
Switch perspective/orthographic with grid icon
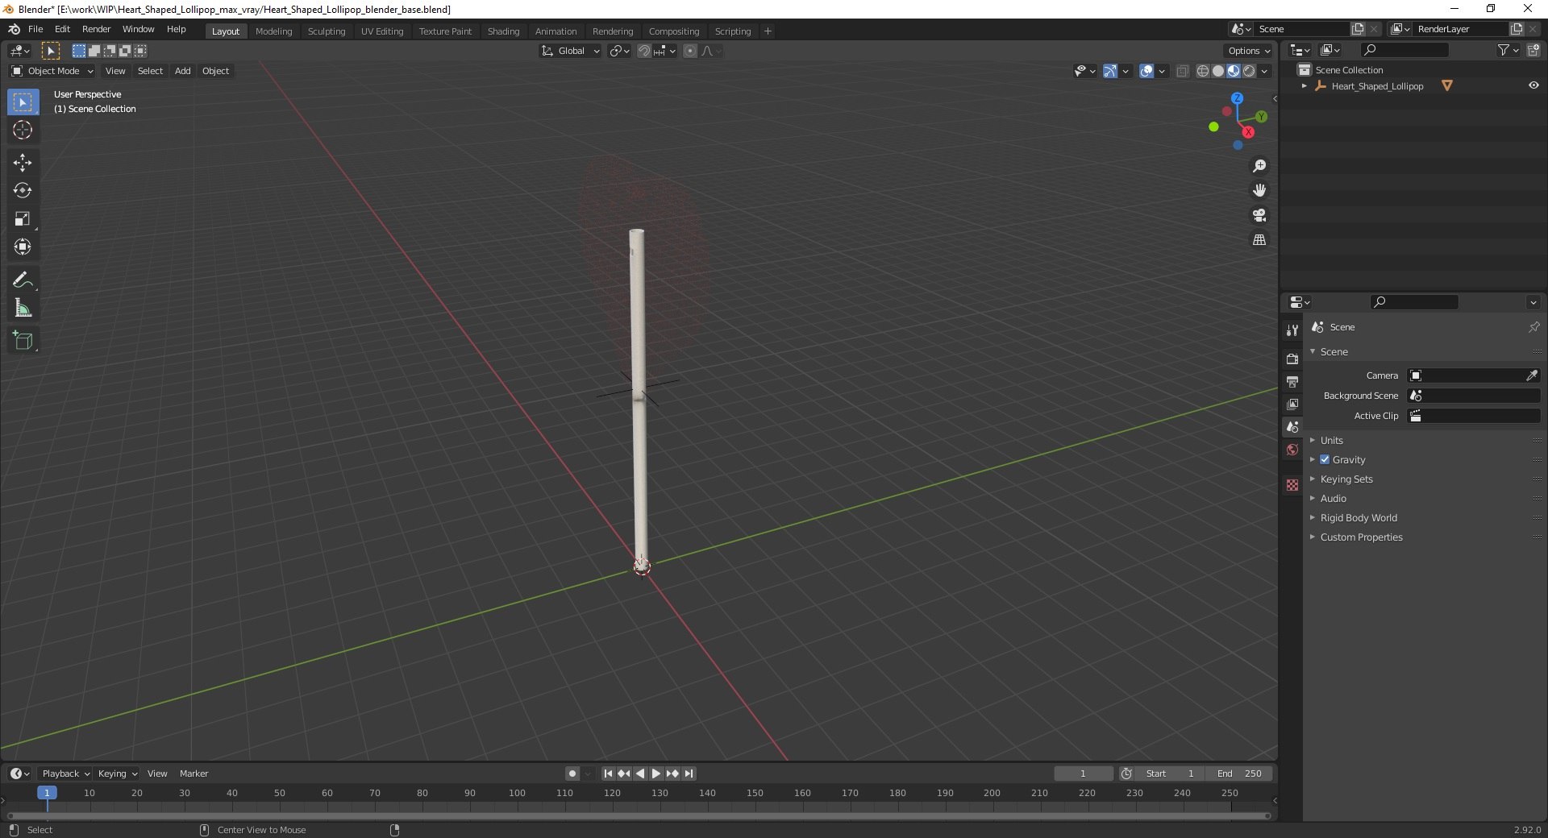coord(1259,240)
